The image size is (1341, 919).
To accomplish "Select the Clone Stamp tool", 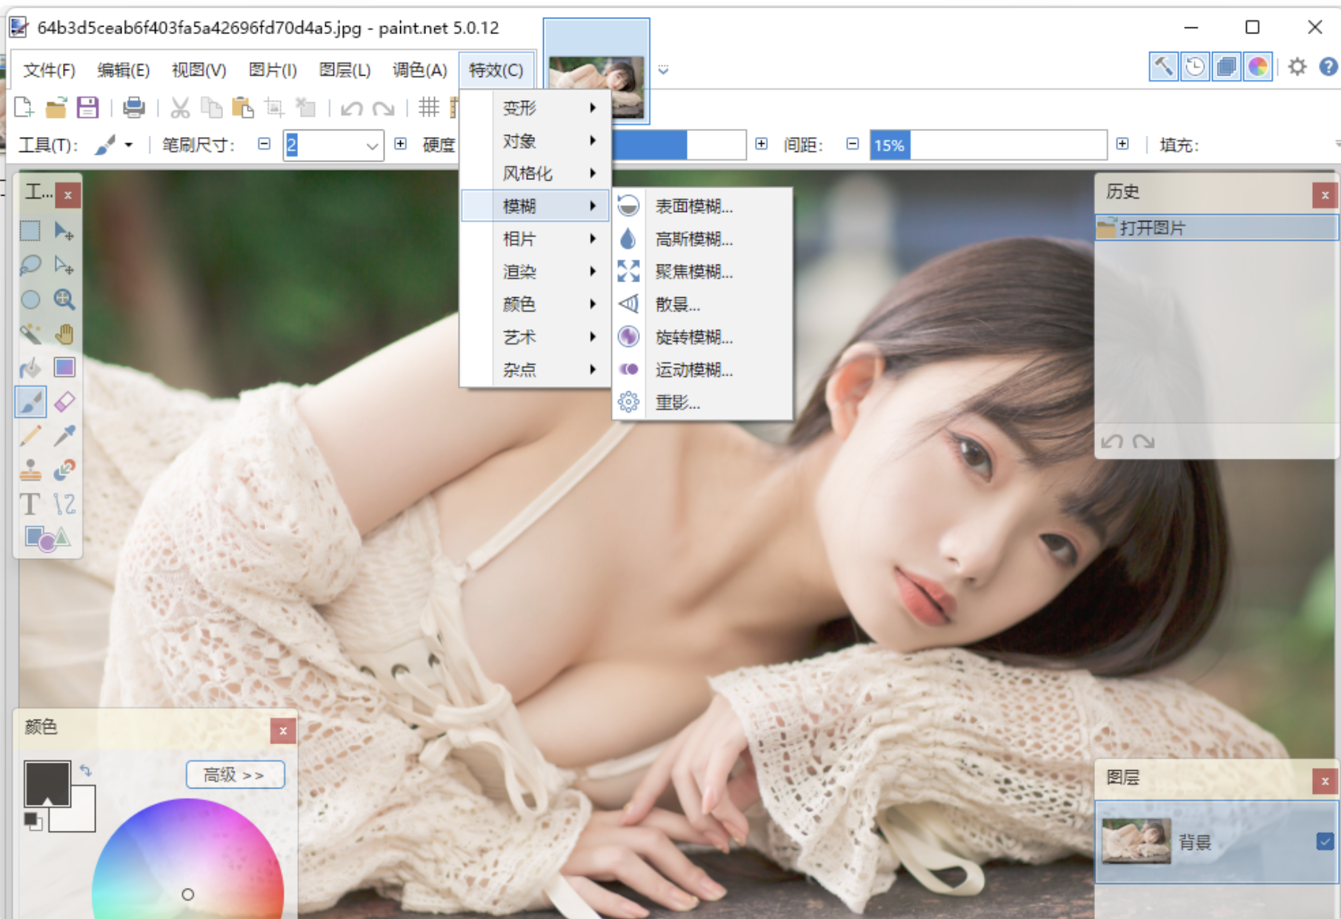I will coord(30,469).
